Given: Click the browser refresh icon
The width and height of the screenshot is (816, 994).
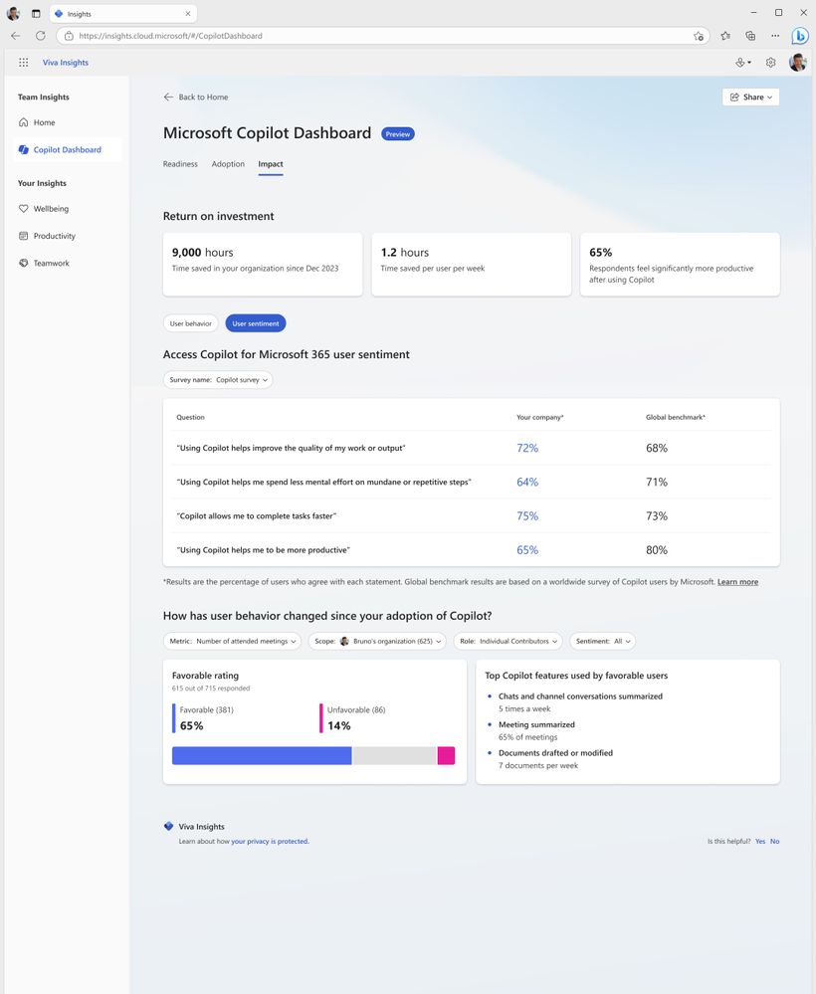Looking at the screenshot, I should point(41,36).
